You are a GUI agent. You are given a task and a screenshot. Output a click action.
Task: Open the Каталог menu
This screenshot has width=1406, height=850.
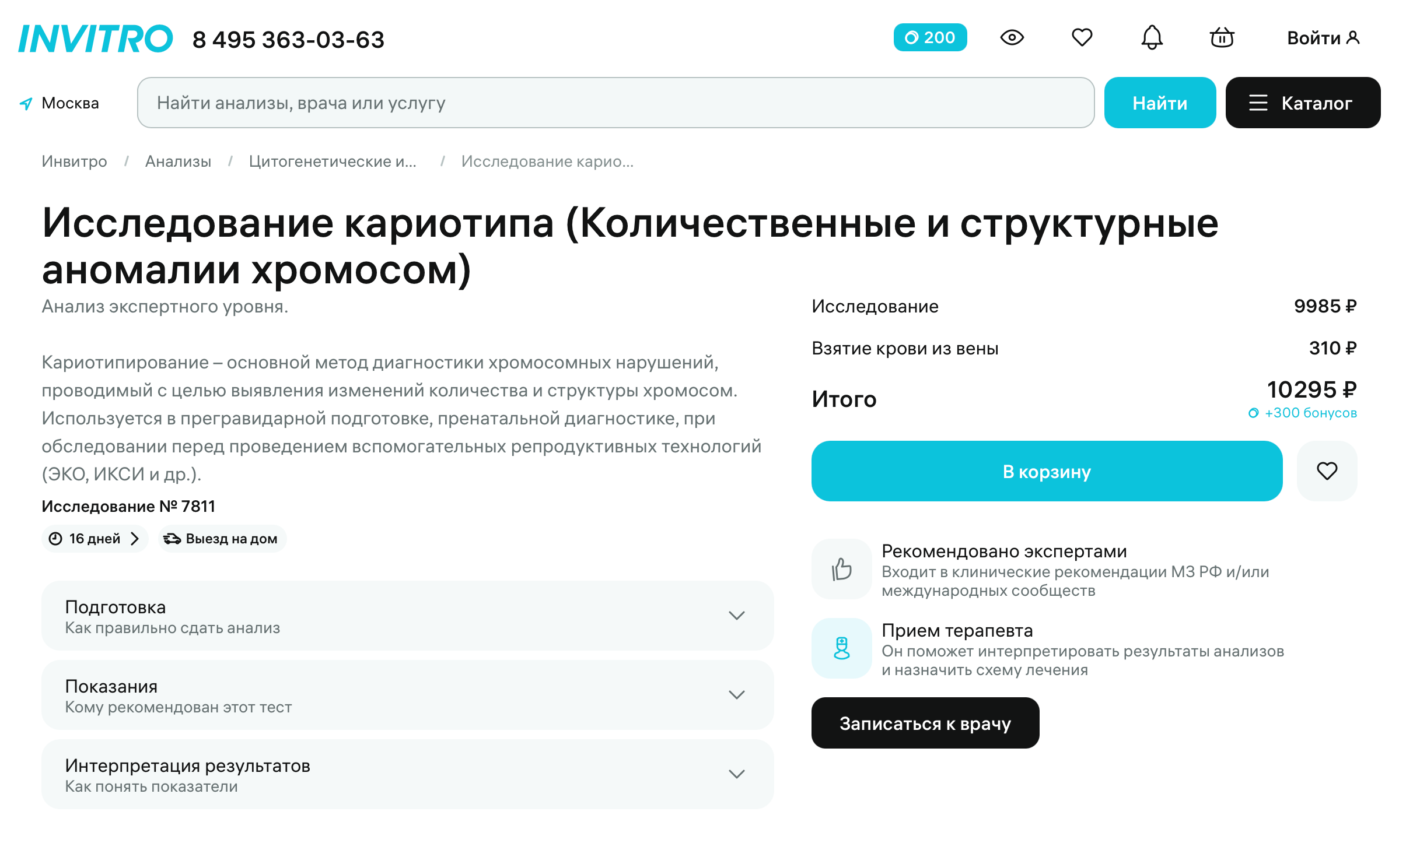[x=1303, y=103]
